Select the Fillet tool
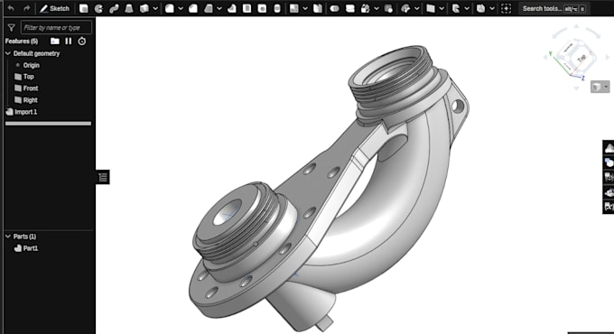 click(170, 8)
